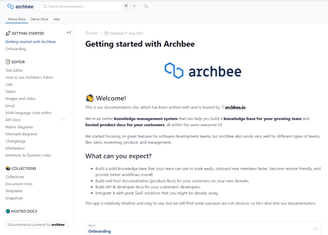328x235 pixels.
Task: Select Snapshots under Collections
Action: tap(14, 198)
